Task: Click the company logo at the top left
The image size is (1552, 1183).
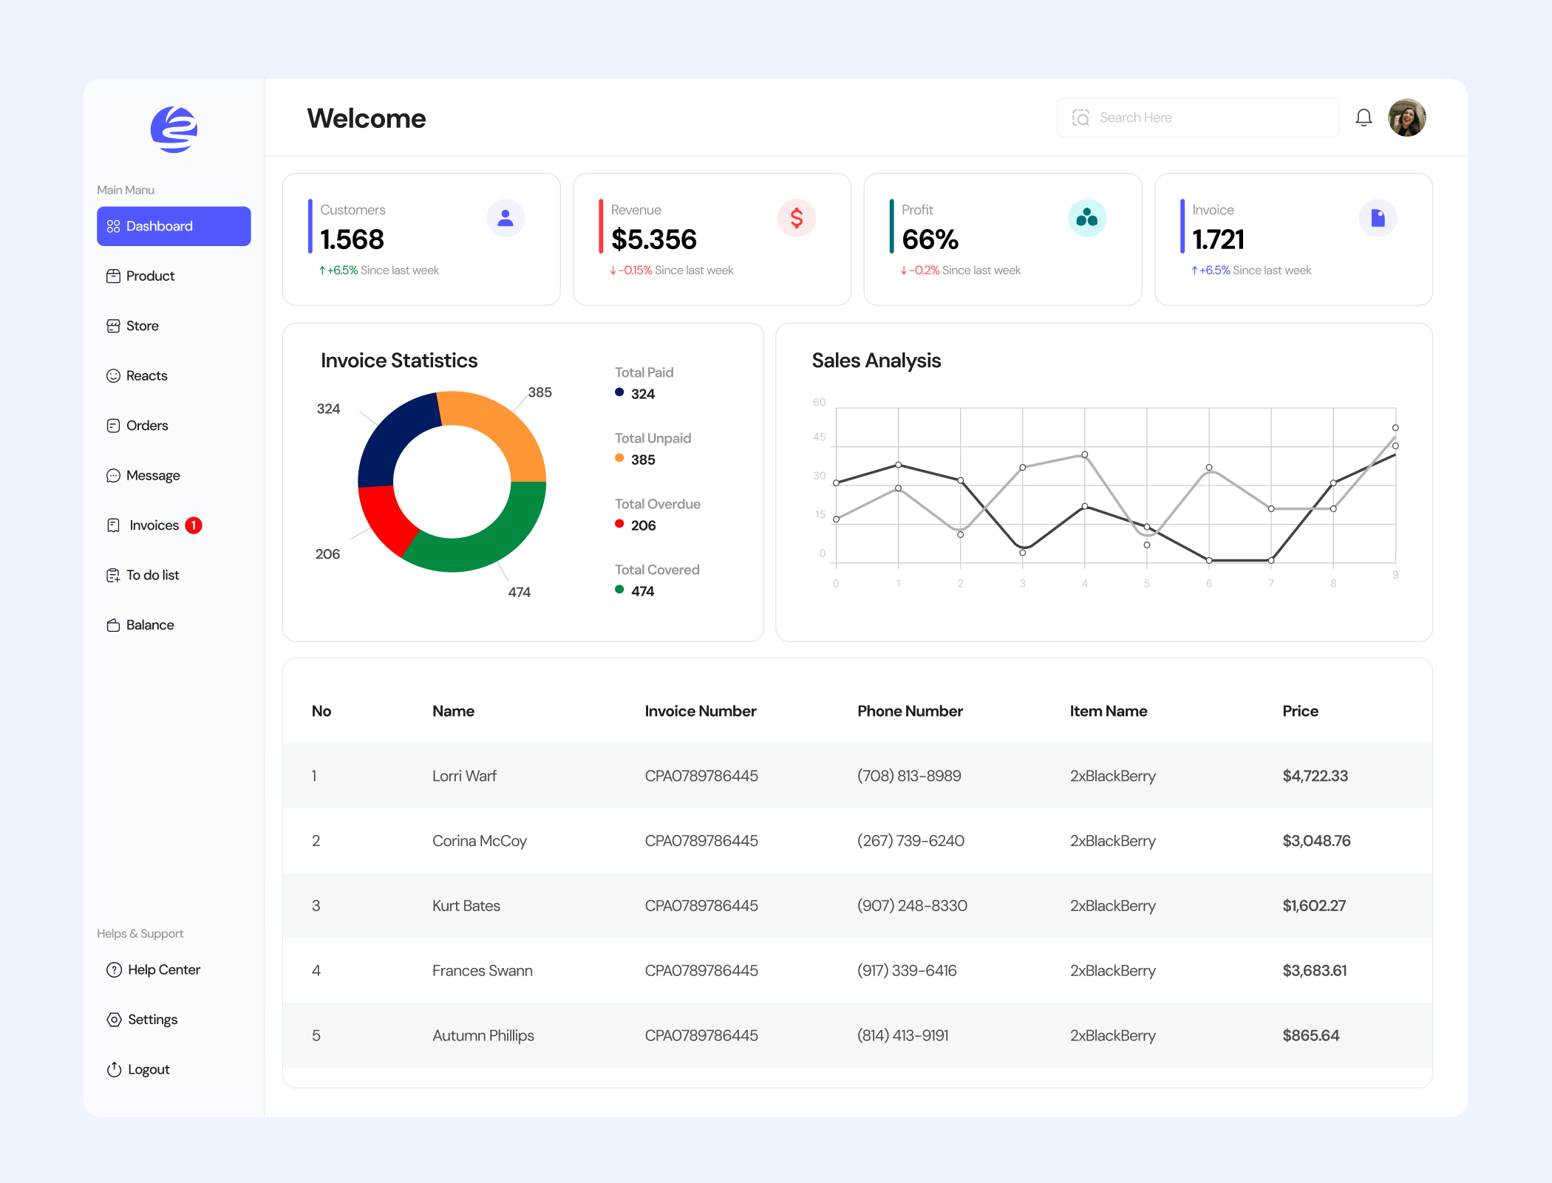Action: (x=174, y=129)
